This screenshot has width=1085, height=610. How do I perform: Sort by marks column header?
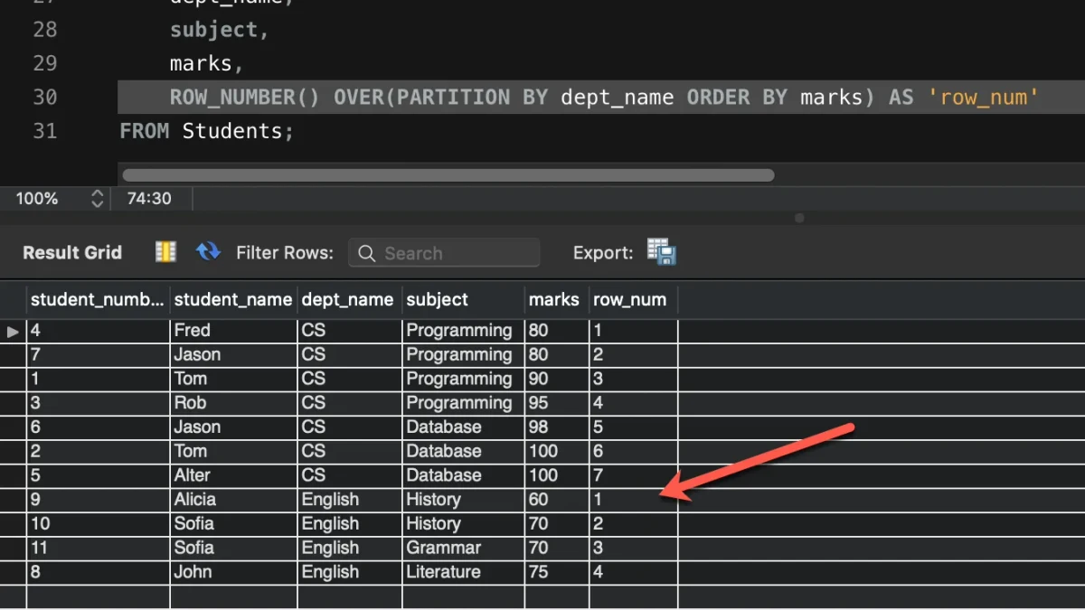pos(556,299)
